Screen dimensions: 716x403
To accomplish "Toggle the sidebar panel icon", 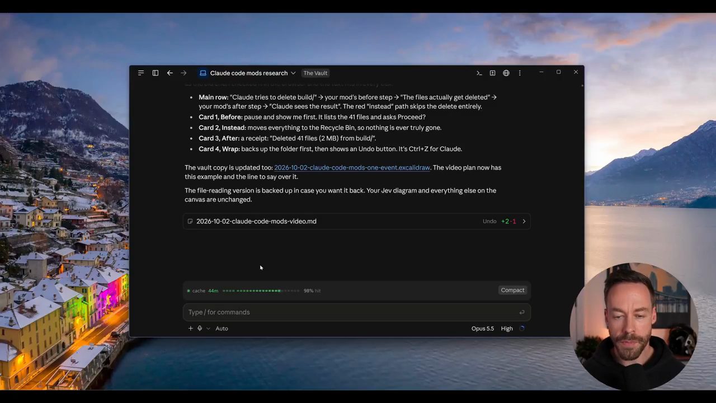I will point(156,73).
